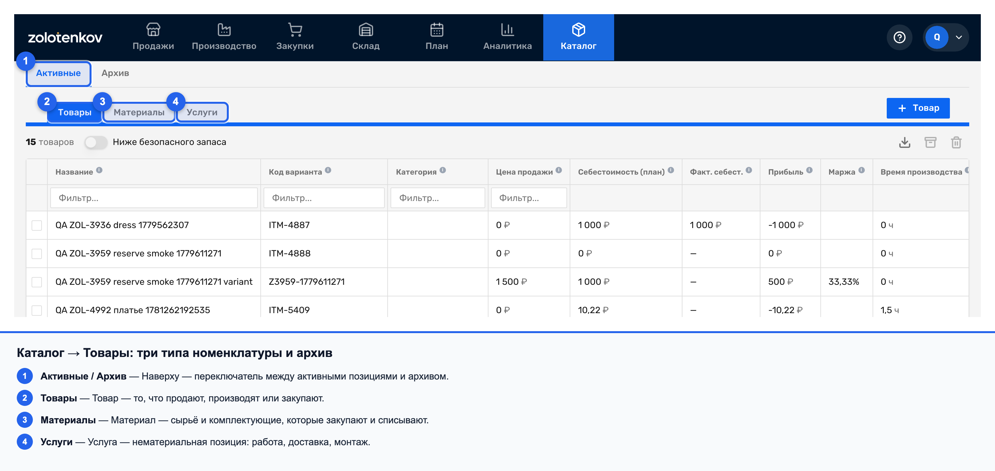Show info for Код варианта column
Viewport: 995px width, 471px height.
(x=328, y=170)
